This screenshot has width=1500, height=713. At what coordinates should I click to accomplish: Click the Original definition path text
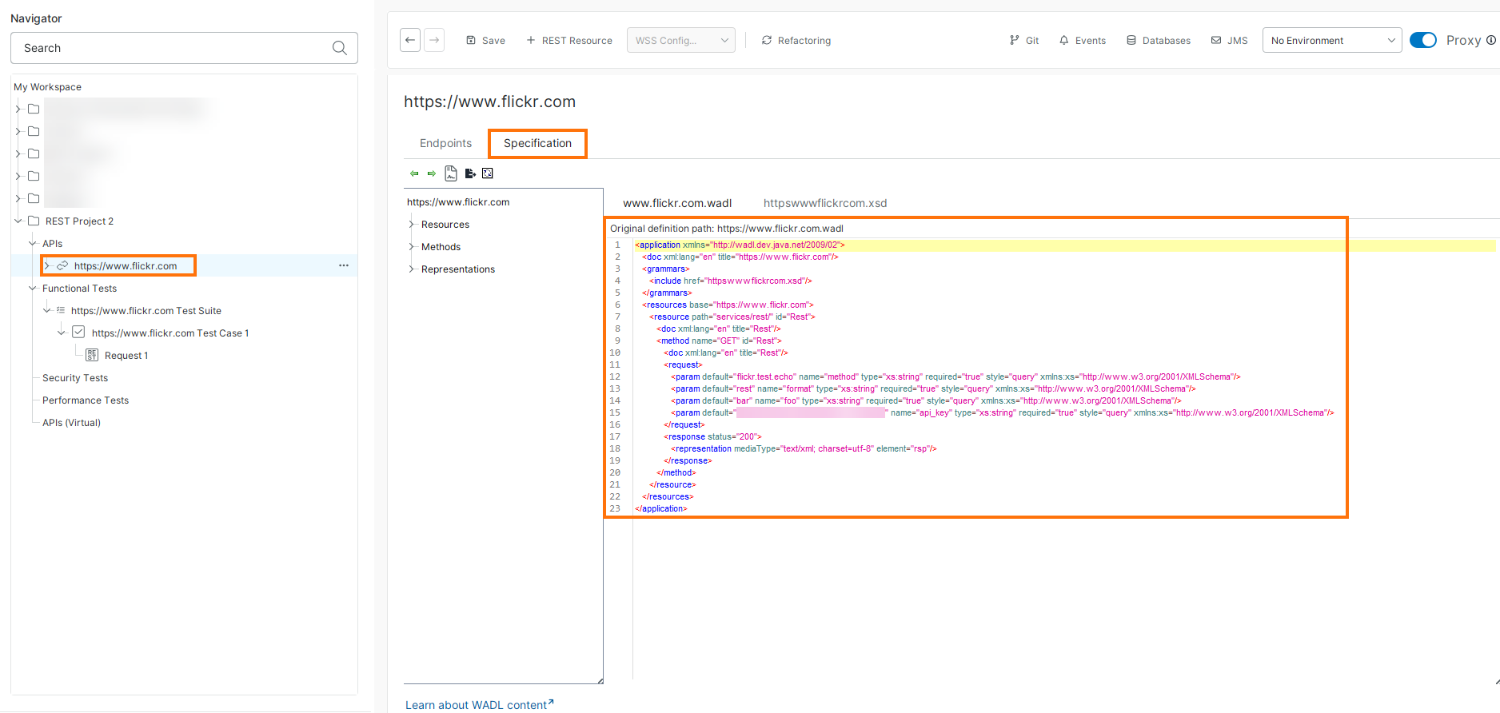pyautogui.click(x=727, y=229)
